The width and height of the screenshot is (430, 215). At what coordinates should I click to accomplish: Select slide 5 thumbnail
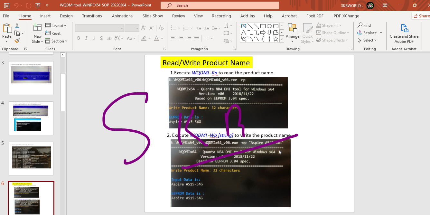31,158
